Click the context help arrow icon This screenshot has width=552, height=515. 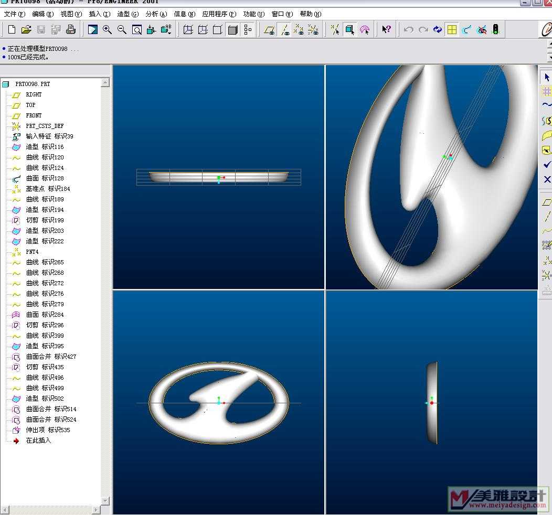tap(386, 30)
